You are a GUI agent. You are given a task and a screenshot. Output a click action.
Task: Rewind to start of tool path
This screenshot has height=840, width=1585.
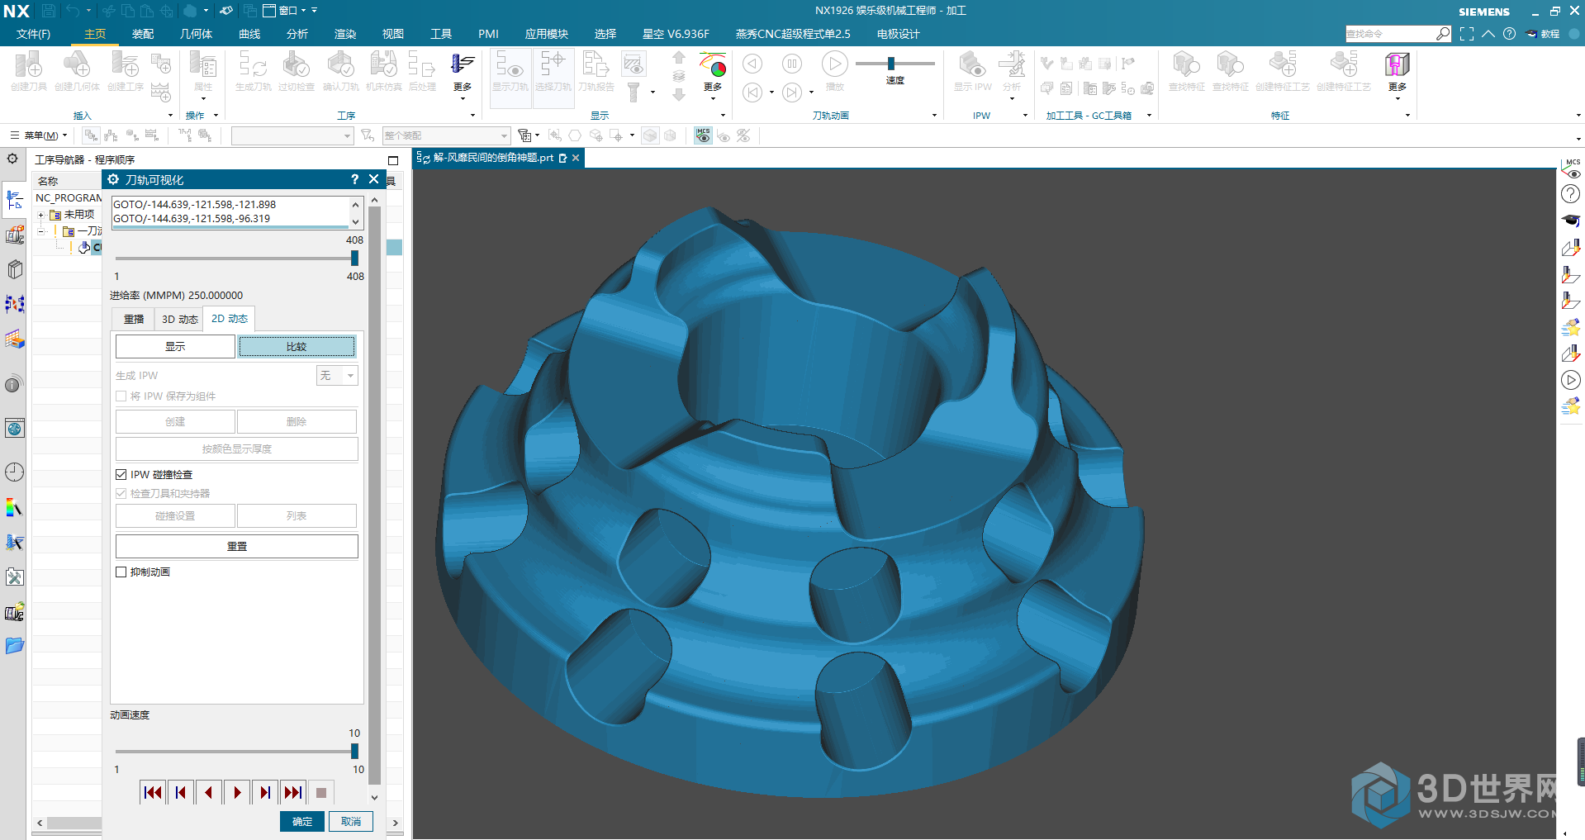coord(153,793)
